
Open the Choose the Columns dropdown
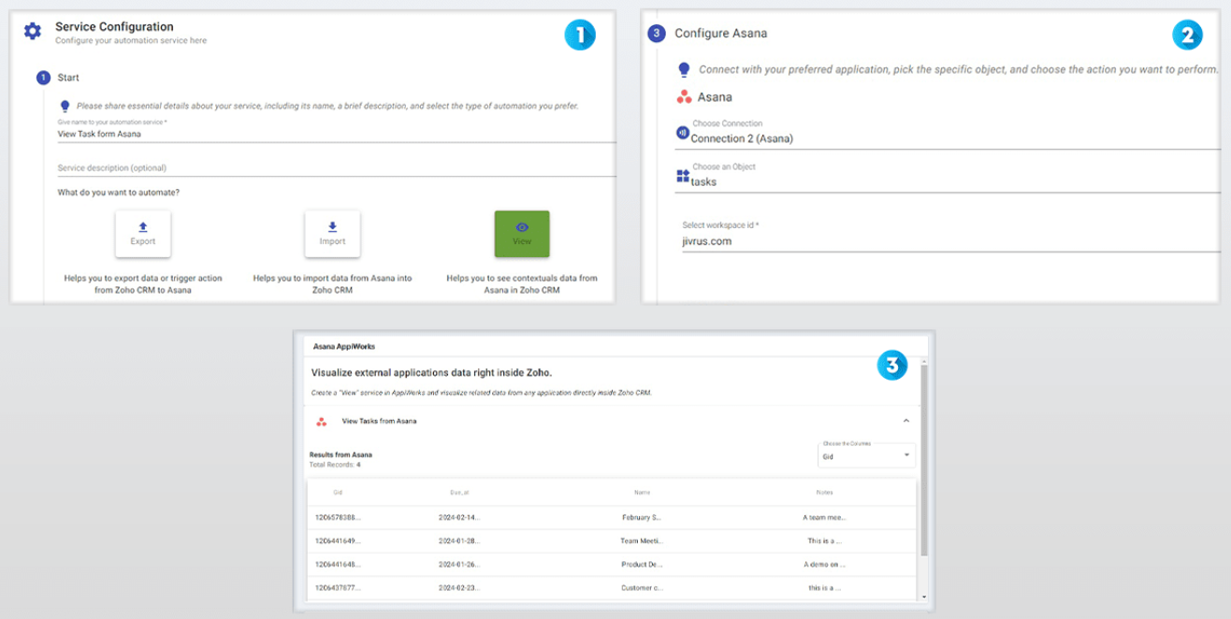click(866, 454)
